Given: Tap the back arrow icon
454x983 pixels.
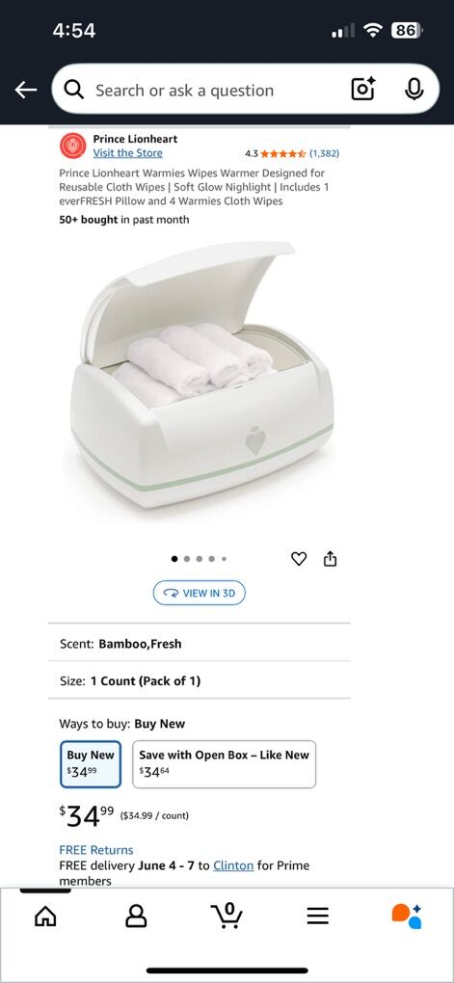Looking at the screenshot, I should click(26, 91).
